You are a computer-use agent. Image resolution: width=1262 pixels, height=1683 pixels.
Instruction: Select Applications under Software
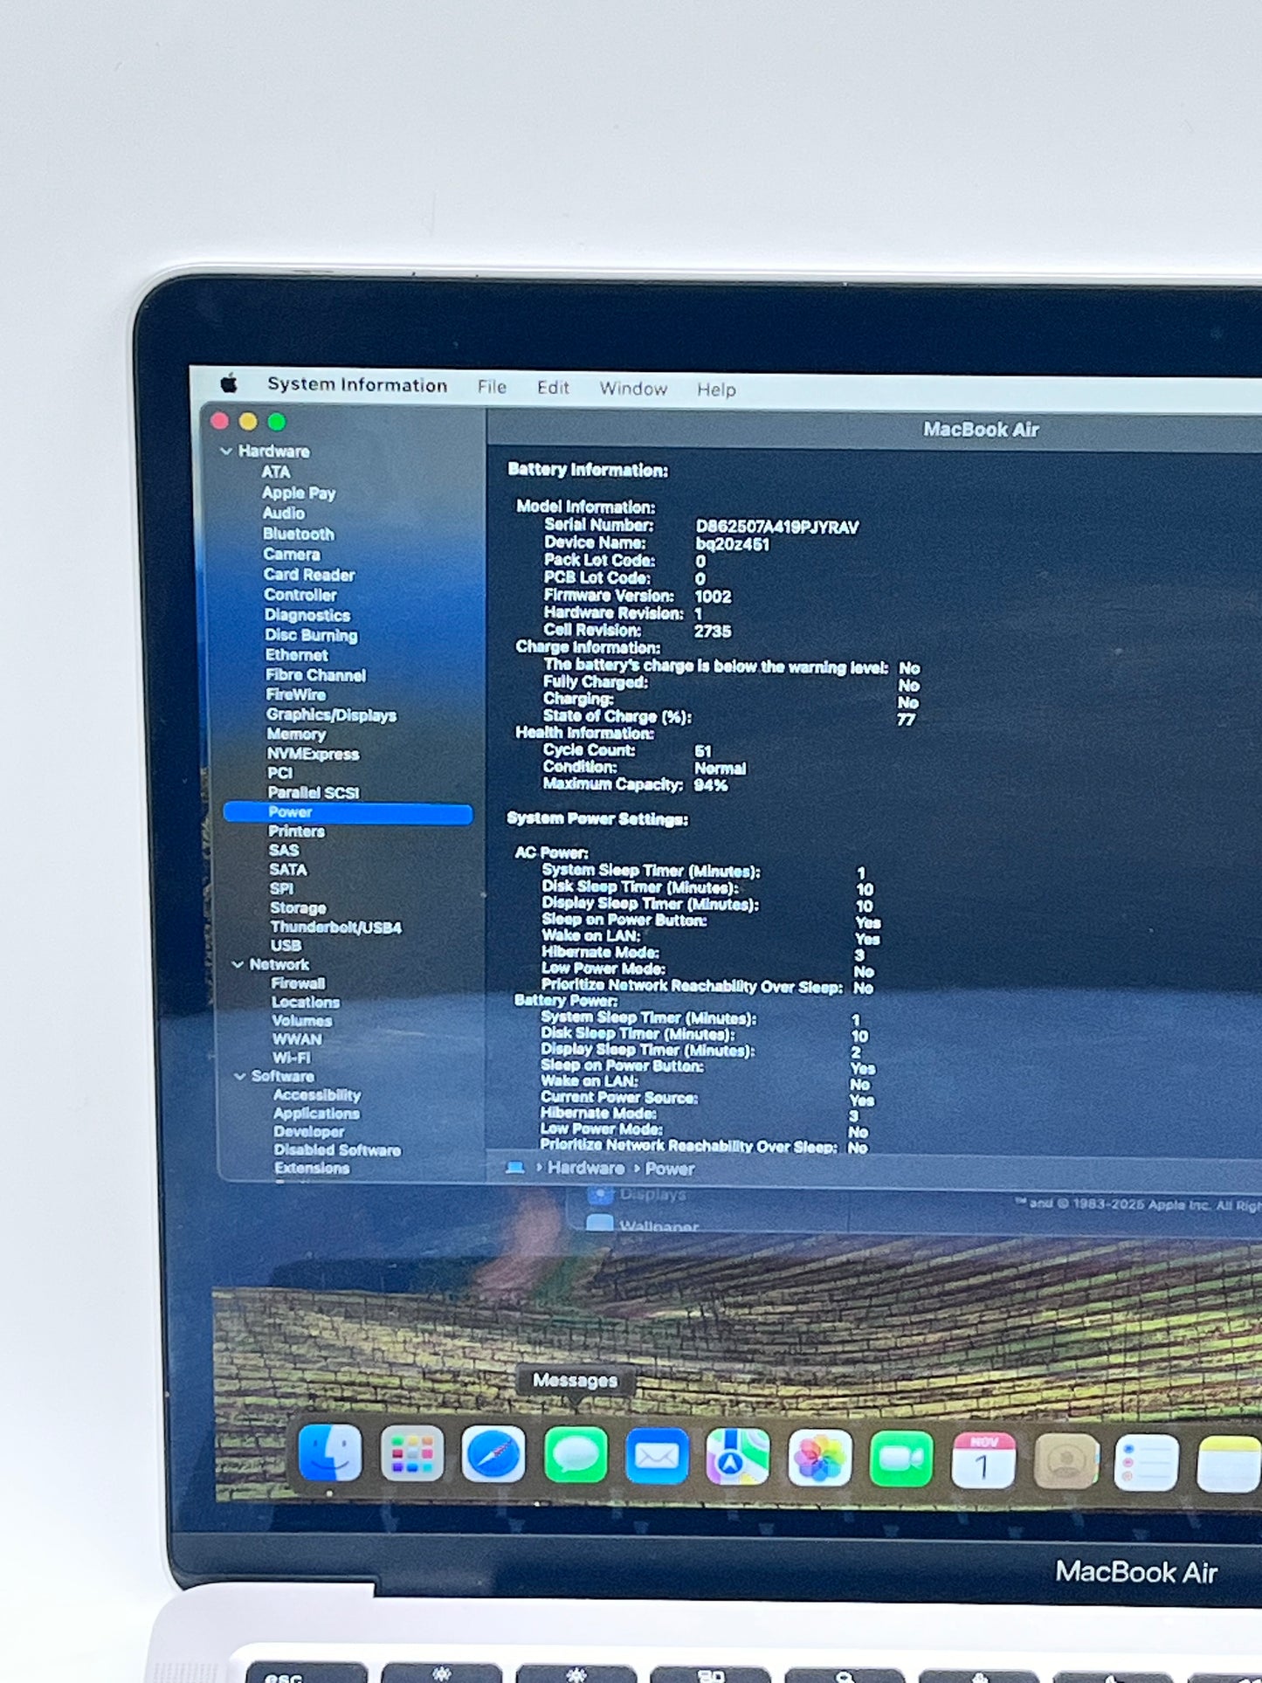(x=316, y=1113)
